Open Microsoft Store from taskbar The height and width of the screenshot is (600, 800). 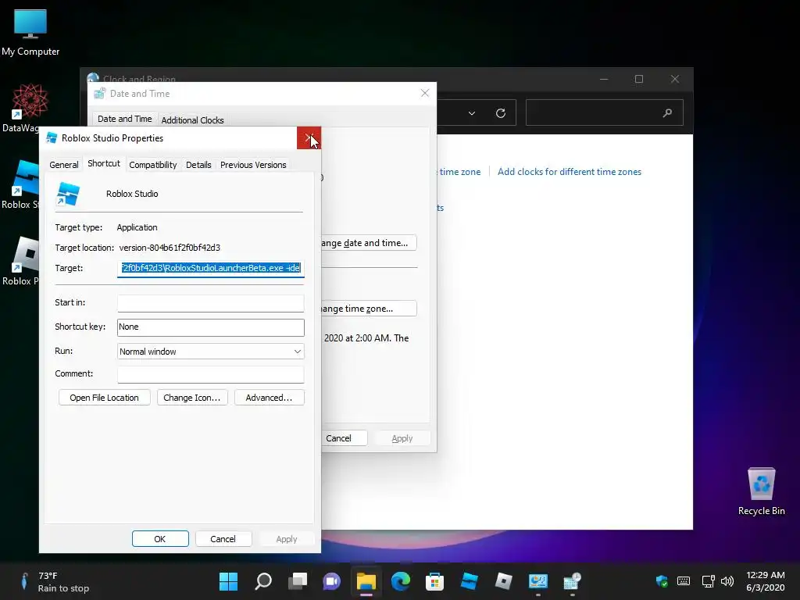coord(434,581)
